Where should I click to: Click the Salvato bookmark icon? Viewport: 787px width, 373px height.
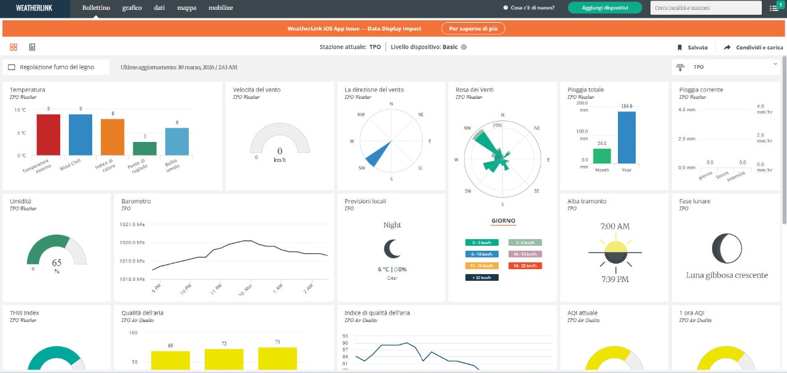click(680, 47)
